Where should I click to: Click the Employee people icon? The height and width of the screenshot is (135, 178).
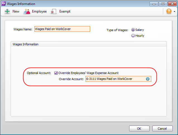pyautogui.click(x=27, y=11)
